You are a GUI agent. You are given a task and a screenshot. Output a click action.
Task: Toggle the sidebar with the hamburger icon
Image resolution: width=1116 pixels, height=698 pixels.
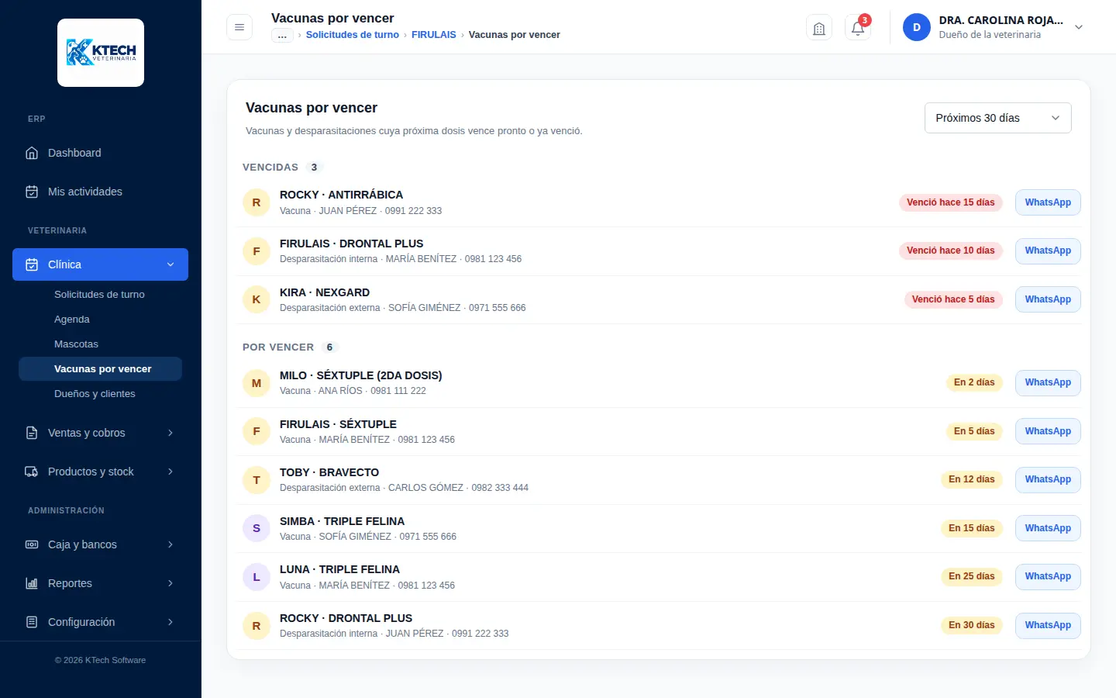pos(239,27)
